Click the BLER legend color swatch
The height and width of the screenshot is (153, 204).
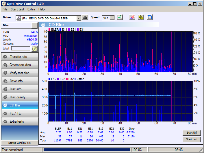coord(49,30)
